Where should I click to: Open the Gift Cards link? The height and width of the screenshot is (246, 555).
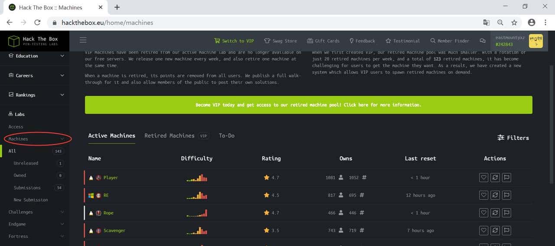click(x=323, y=41)
